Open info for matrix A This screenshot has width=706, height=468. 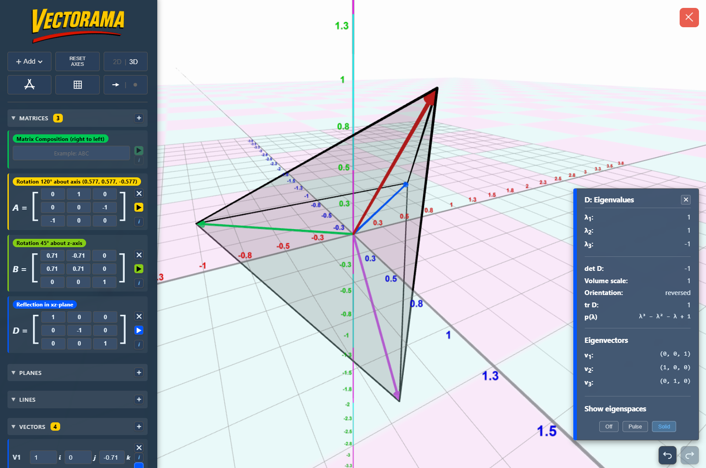pos(139,222)
